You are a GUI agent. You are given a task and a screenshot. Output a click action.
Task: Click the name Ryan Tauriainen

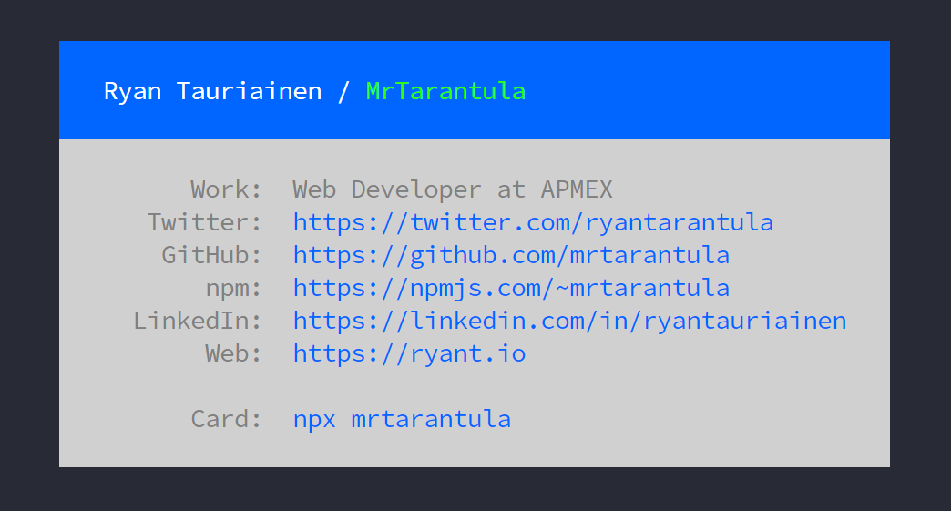(213, 91)
